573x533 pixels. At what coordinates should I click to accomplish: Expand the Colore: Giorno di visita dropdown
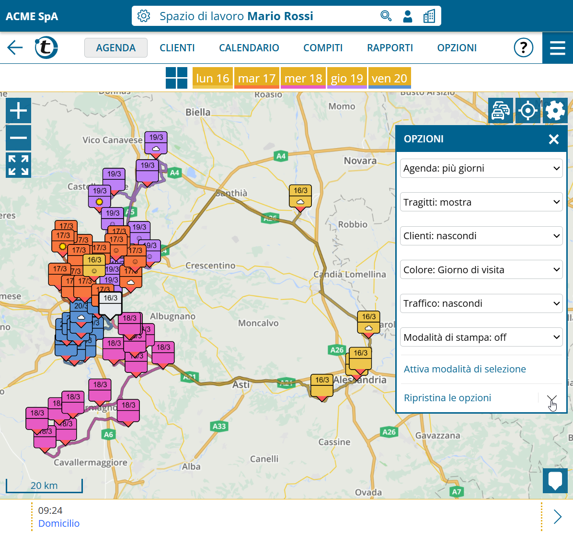coord(481,270)
